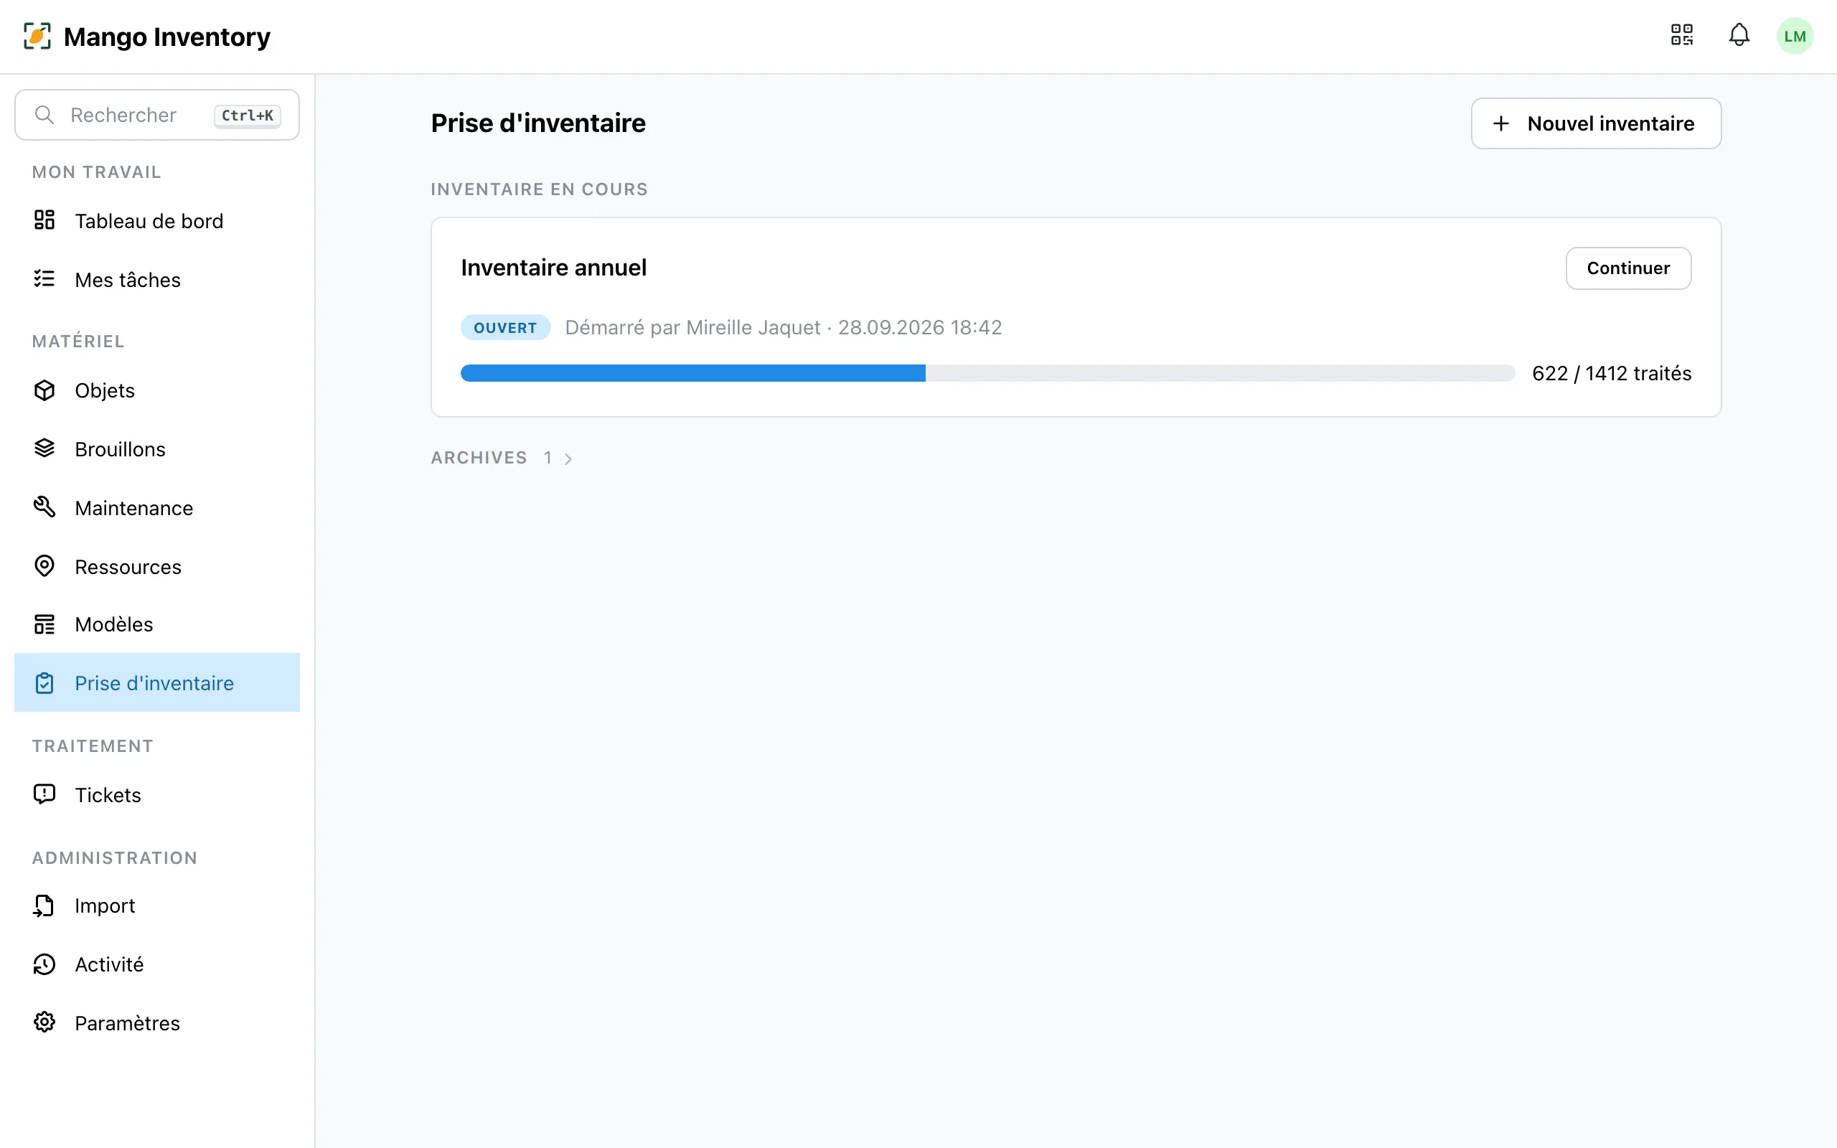The image size is (1837, 1148).
Task: Focus the Rechercher search field
Action: coord(157,115)
